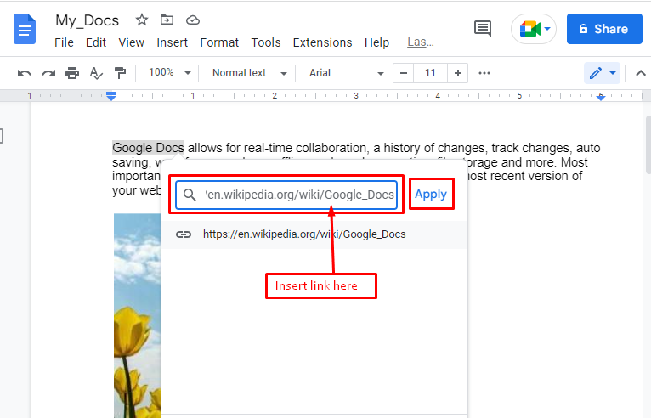This screenshot has height=418, width=651.
Task: Open the Insert menu
Action: click(x=173, y=42)
